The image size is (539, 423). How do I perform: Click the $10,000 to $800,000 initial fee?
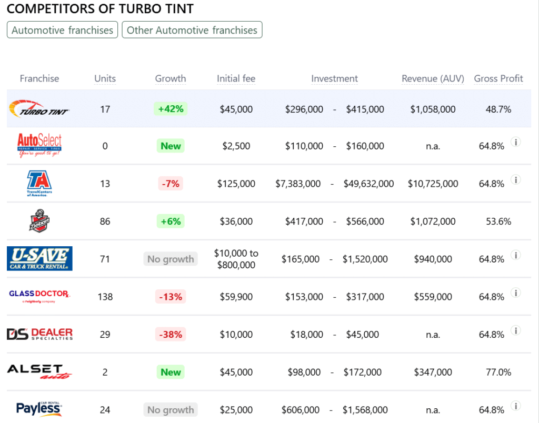pyautogui.click(x=236, y=259)
